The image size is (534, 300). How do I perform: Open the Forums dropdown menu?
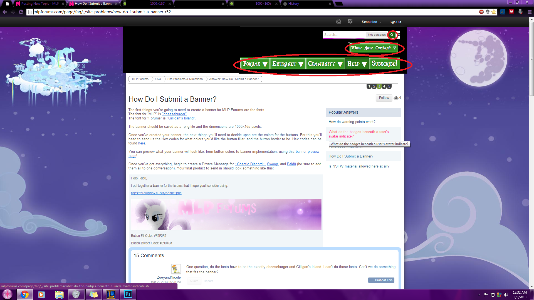[x=255, y=64]
